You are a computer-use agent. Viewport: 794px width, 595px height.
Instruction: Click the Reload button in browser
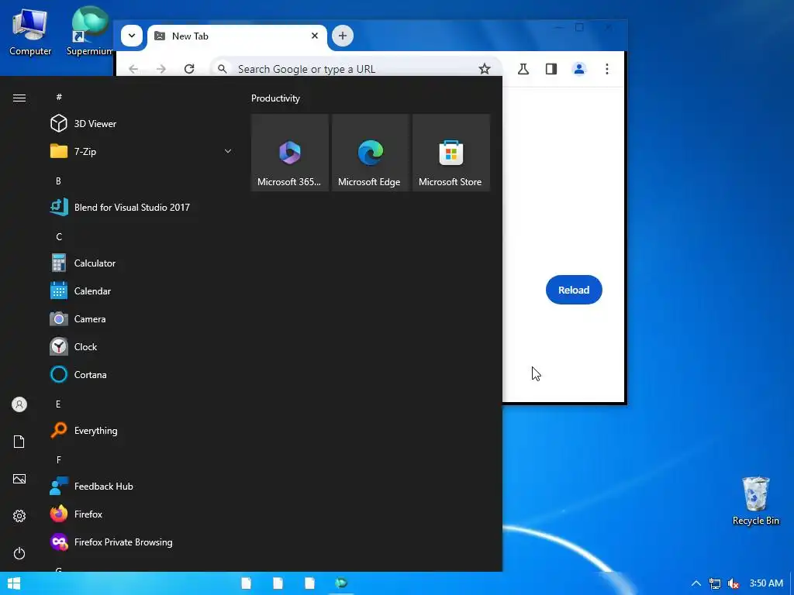pos(574,290)
